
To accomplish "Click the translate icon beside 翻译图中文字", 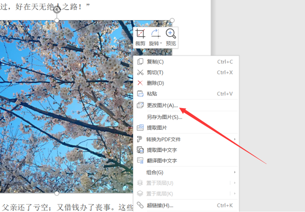I will pos(140,160).
